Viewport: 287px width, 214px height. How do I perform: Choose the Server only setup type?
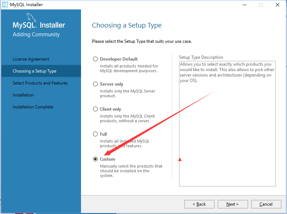click(x=95, y=84)
